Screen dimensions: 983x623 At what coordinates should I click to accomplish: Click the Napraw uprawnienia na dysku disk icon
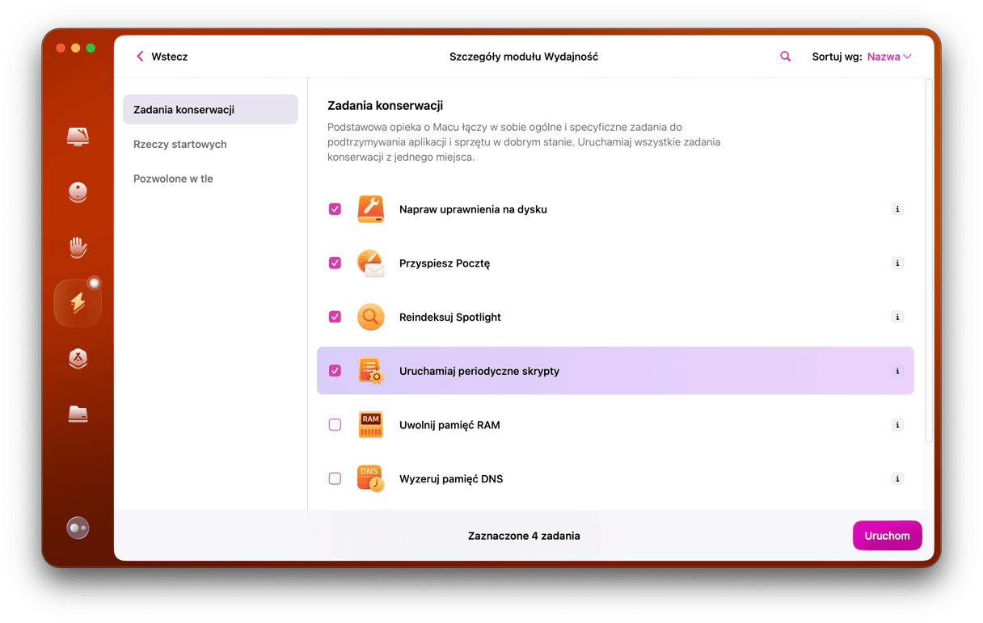coord(370,209)
